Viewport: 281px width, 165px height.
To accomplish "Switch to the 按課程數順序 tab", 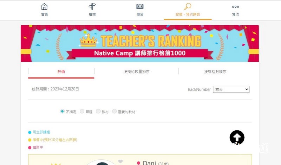I will click(x=215, y=72).
